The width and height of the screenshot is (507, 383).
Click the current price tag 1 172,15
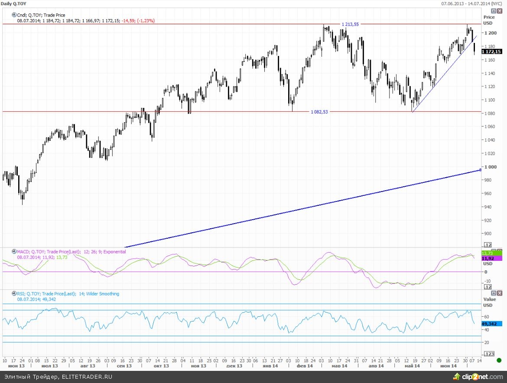point(492,52)
